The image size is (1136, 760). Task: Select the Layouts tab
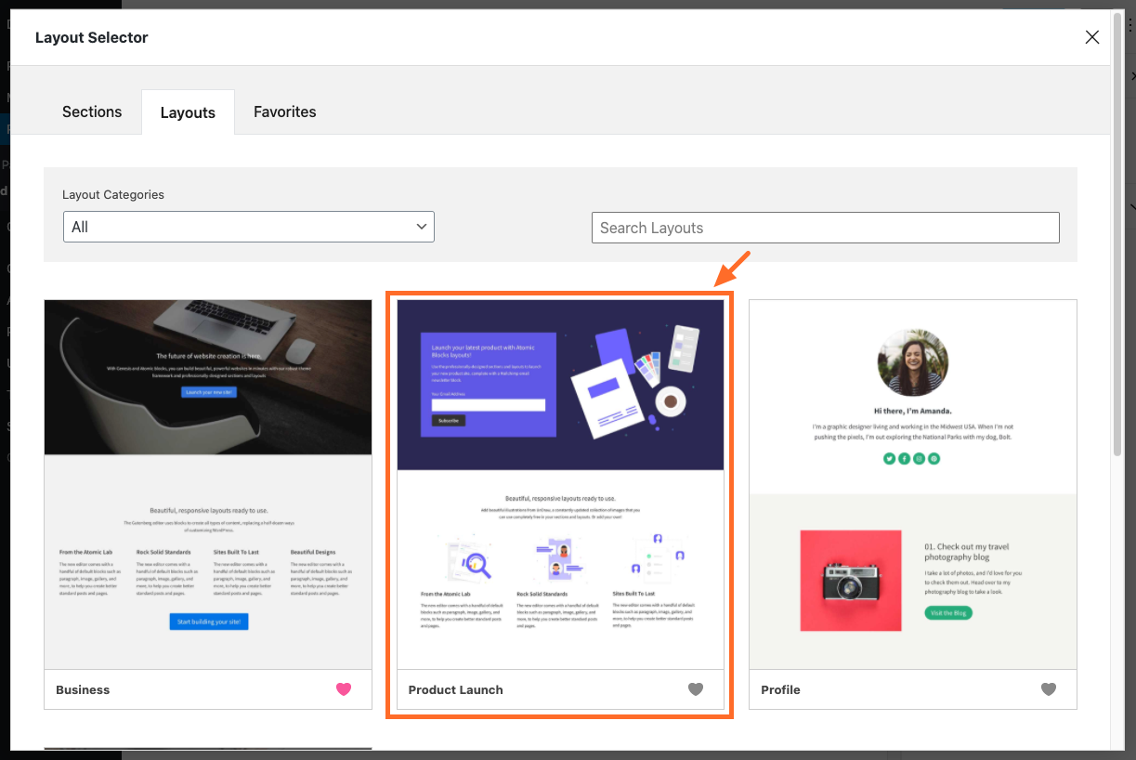pyautogui.click(x=188, y=112)
